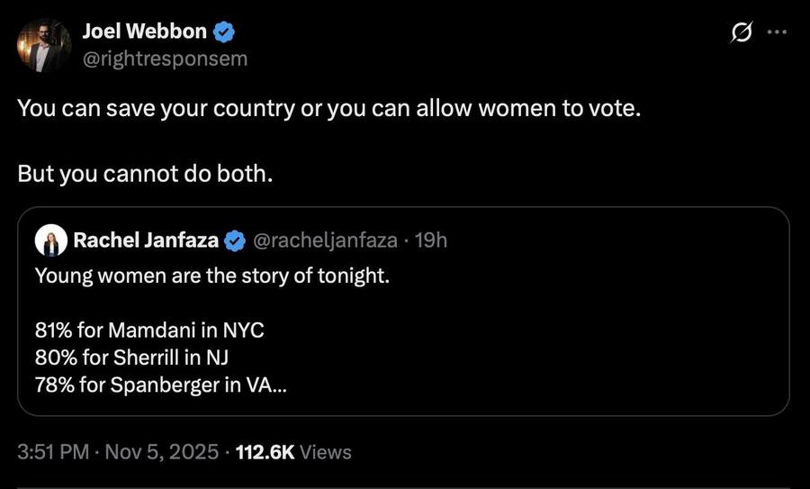Click Rachel Janfaza's small avatar

click(x=50, y=240)
